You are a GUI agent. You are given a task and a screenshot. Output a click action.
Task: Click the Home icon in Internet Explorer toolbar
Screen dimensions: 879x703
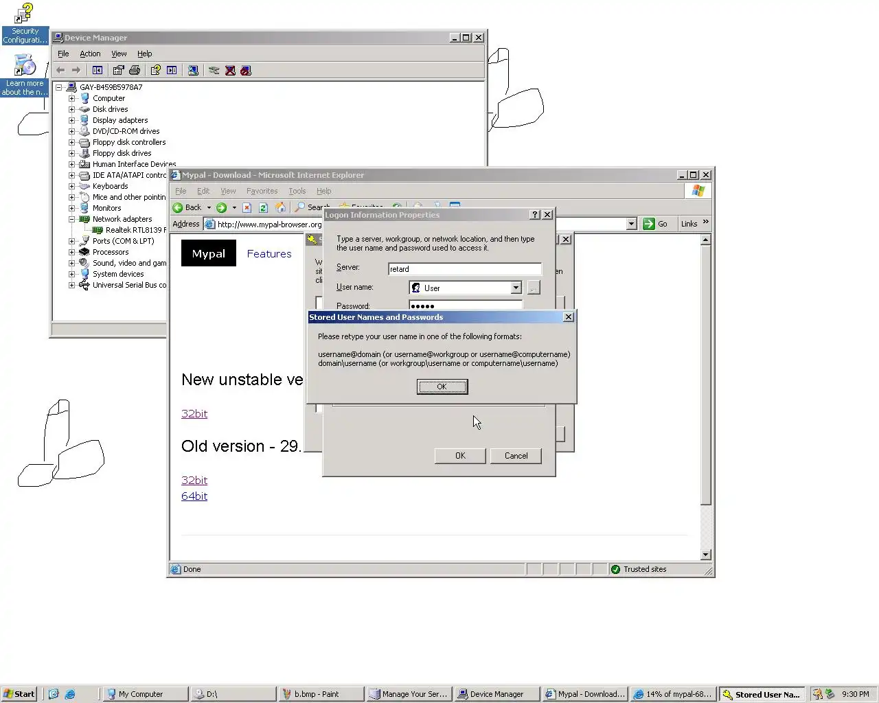tap(280, 207)
